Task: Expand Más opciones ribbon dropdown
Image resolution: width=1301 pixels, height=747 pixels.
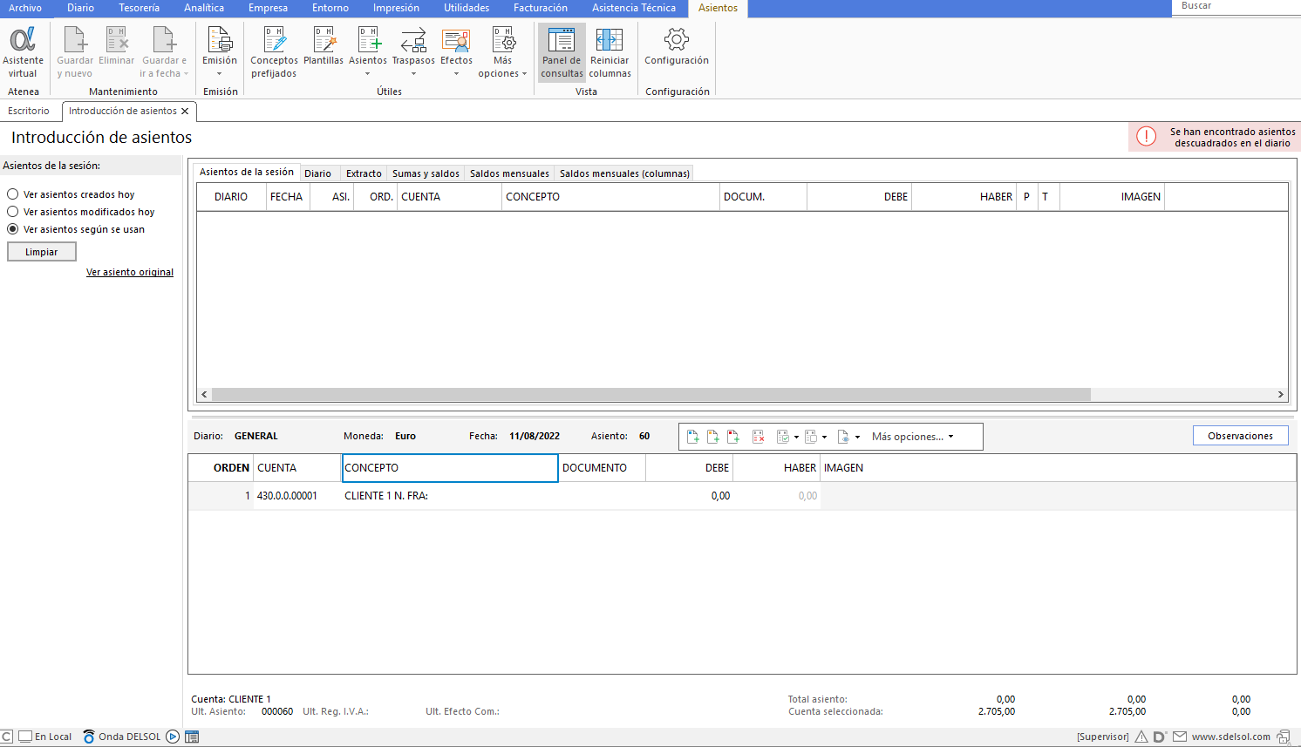Action: [x=524, y=74]
